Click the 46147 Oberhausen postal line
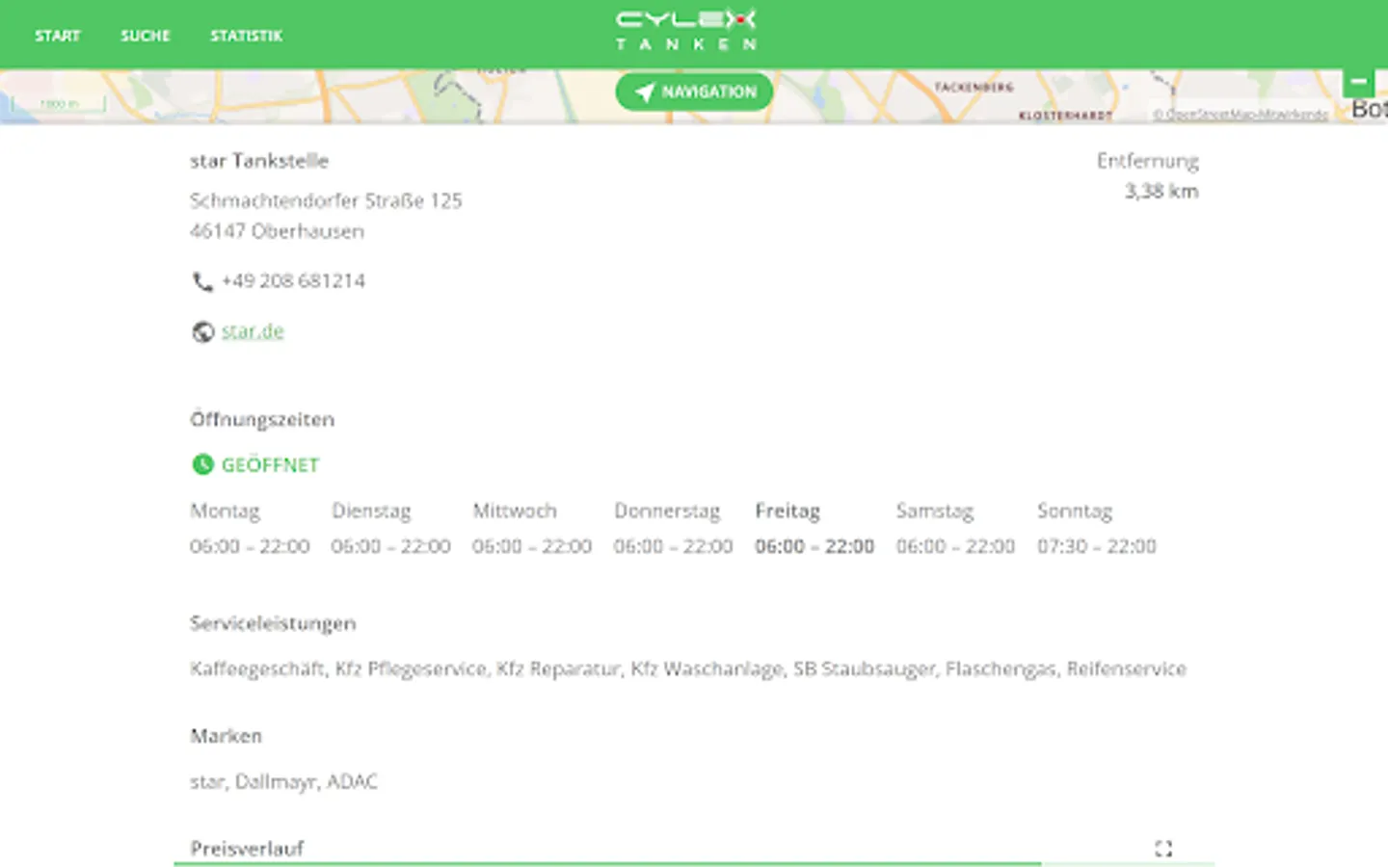The width and height of the screenshot is (1388, 867). point(277,231)
